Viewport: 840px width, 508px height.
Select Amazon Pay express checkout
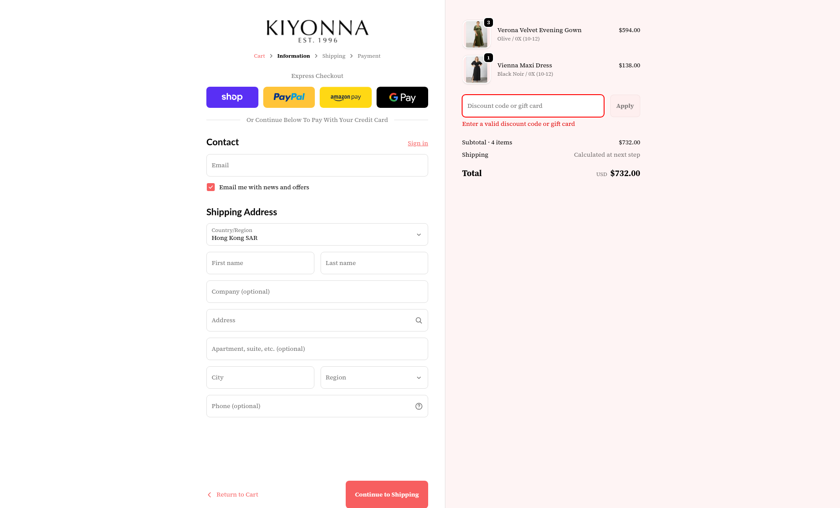pyautogui.click(x=346, y=97)
